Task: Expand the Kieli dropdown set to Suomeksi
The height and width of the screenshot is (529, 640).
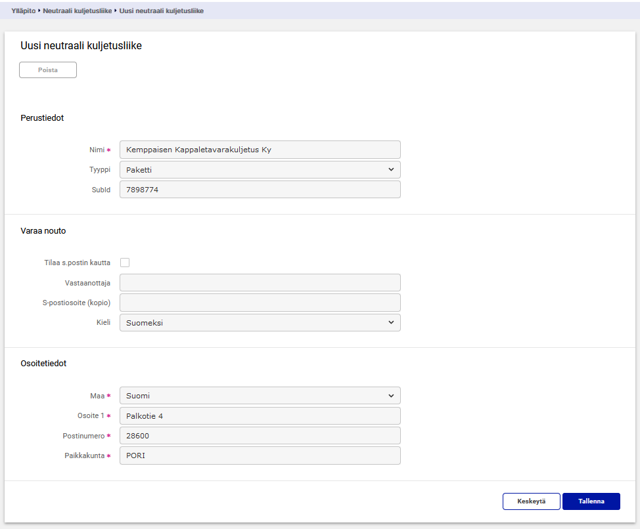Action: click(260, 323)
